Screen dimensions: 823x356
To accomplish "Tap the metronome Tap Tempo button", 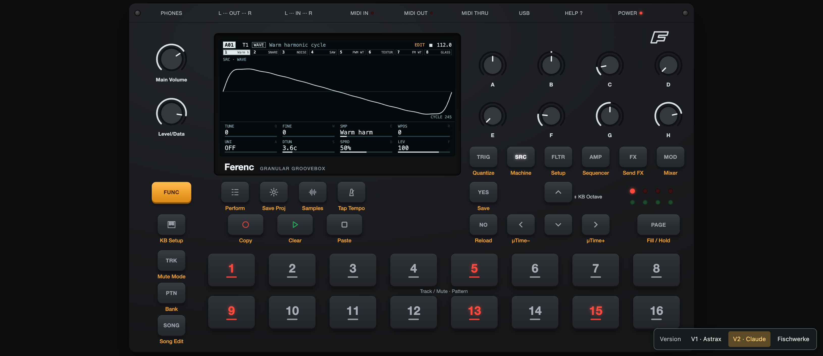I will coord(351,192).
